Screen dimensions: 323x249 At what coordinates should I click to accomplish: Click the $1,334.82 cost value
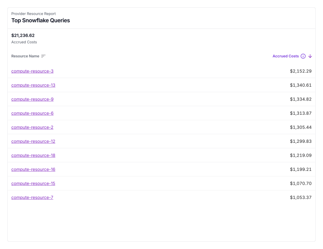click(301, 99)
